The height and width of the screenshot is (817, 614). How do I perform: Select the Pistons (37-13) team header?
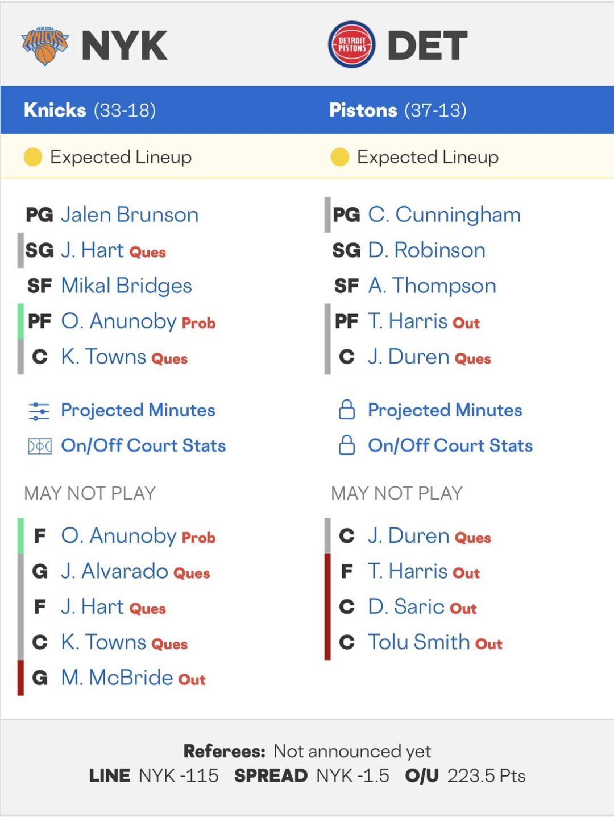click(x=398, y=110)
